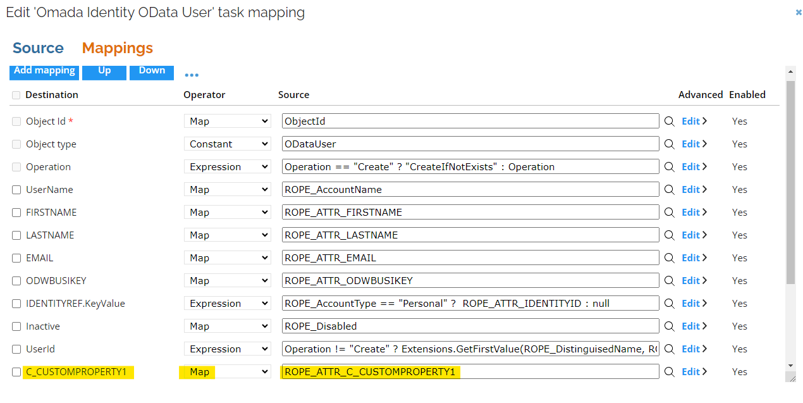Open operator dropdown in the Operation row
Image resolution: width=803 pixels, height=403 pixels.
[x=228, y=167]
